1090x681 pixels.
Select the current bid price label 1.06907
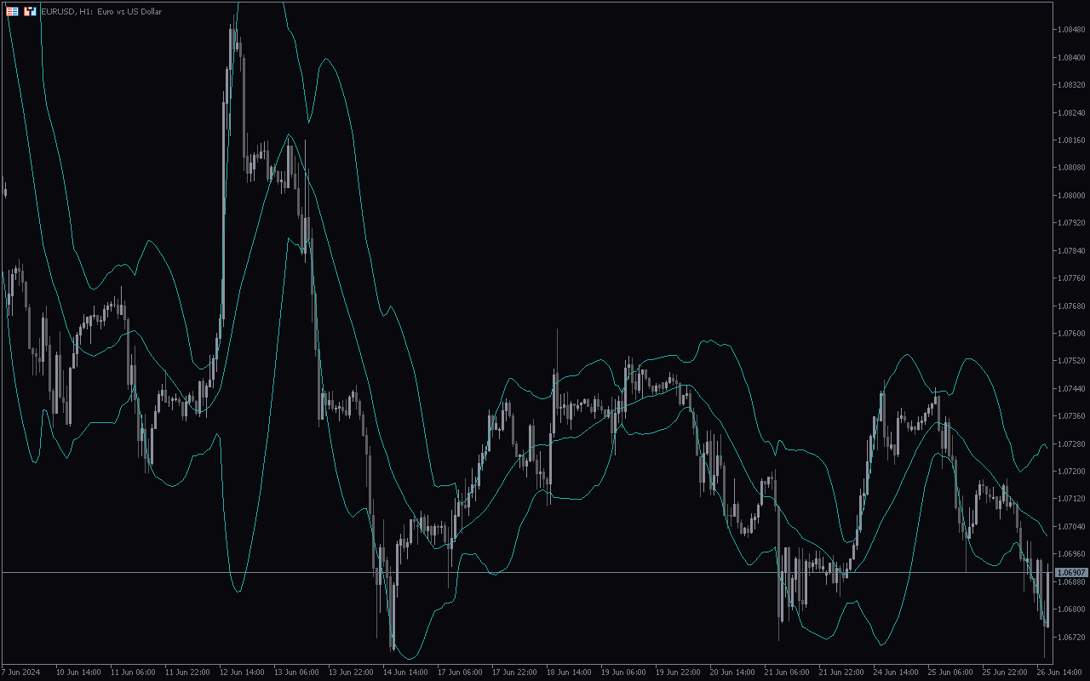[x=1070, y=573]
